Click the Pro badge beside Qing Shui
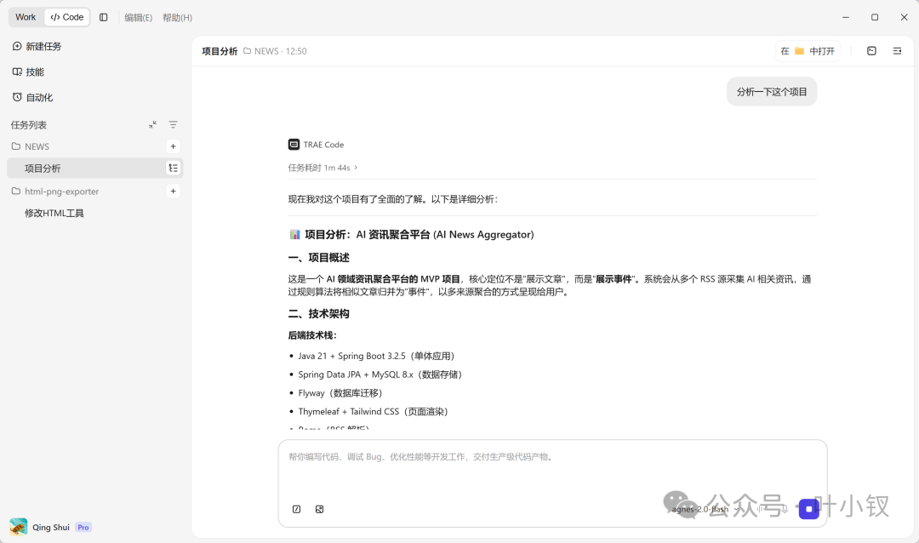This screenshot has width=919, height=543. 83,527
